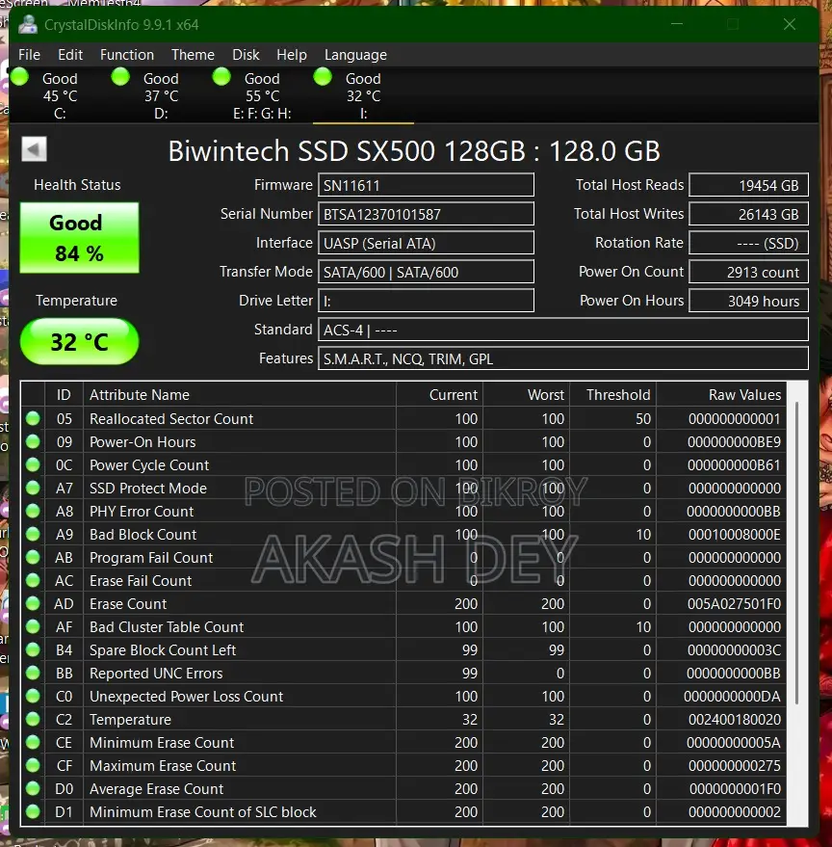Screen dimensions: 832x847
Task: Open the Language menu
Action: pos(355,55)
